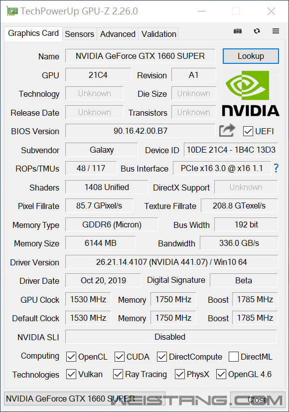The width and height of the screenshot is (289, 412).
Task: Click the GPU-Z app icon in the title bar
Action: (x=12, y=11)
